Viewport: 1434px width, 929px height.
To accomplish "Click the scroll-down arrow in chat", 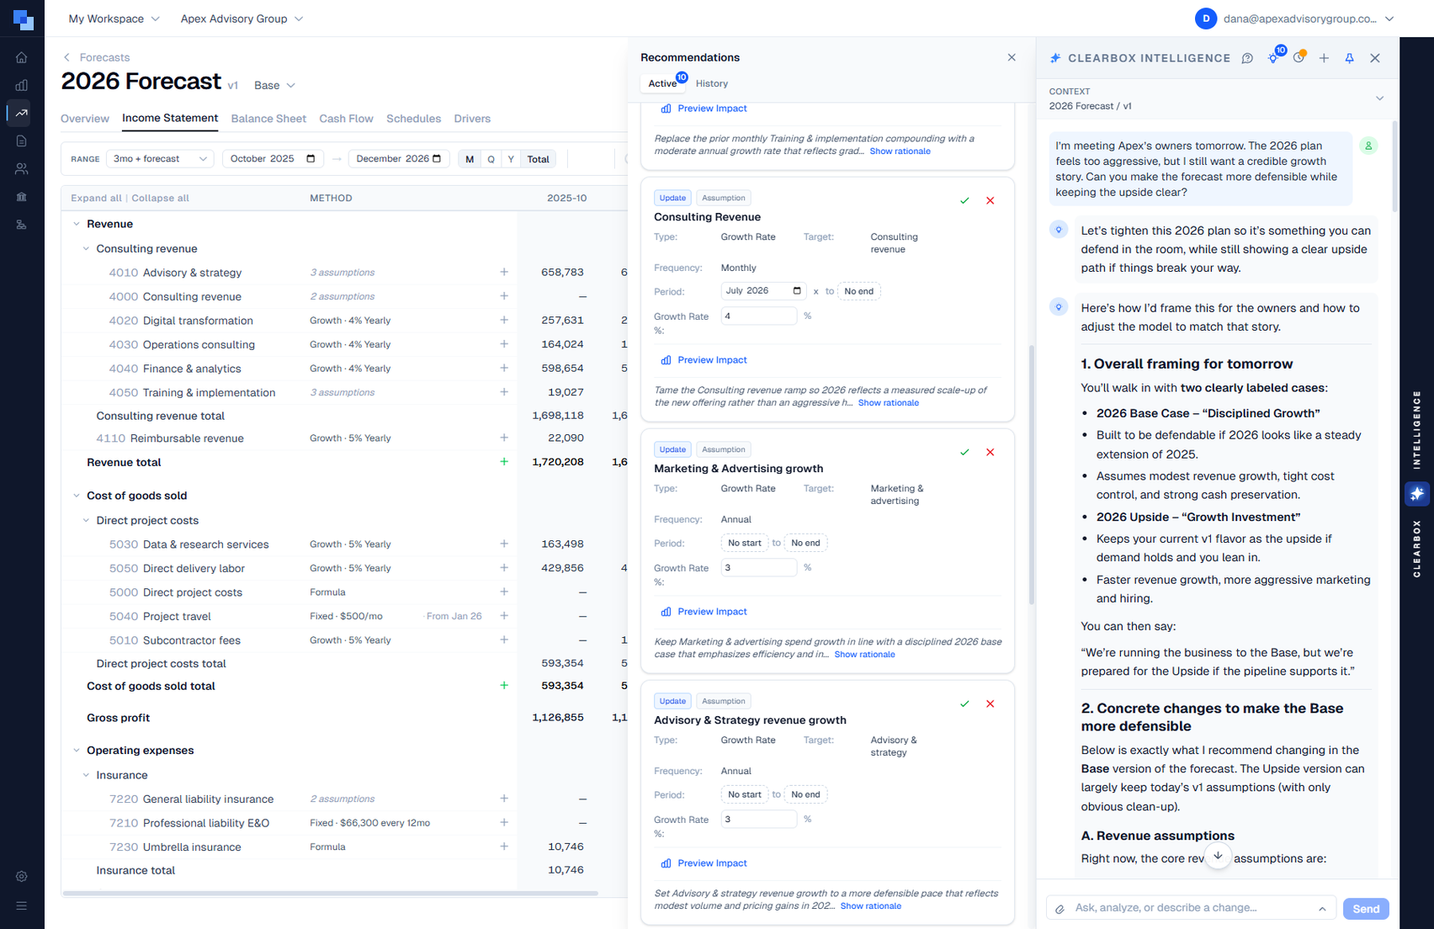I will click(x=1218, y=856).
